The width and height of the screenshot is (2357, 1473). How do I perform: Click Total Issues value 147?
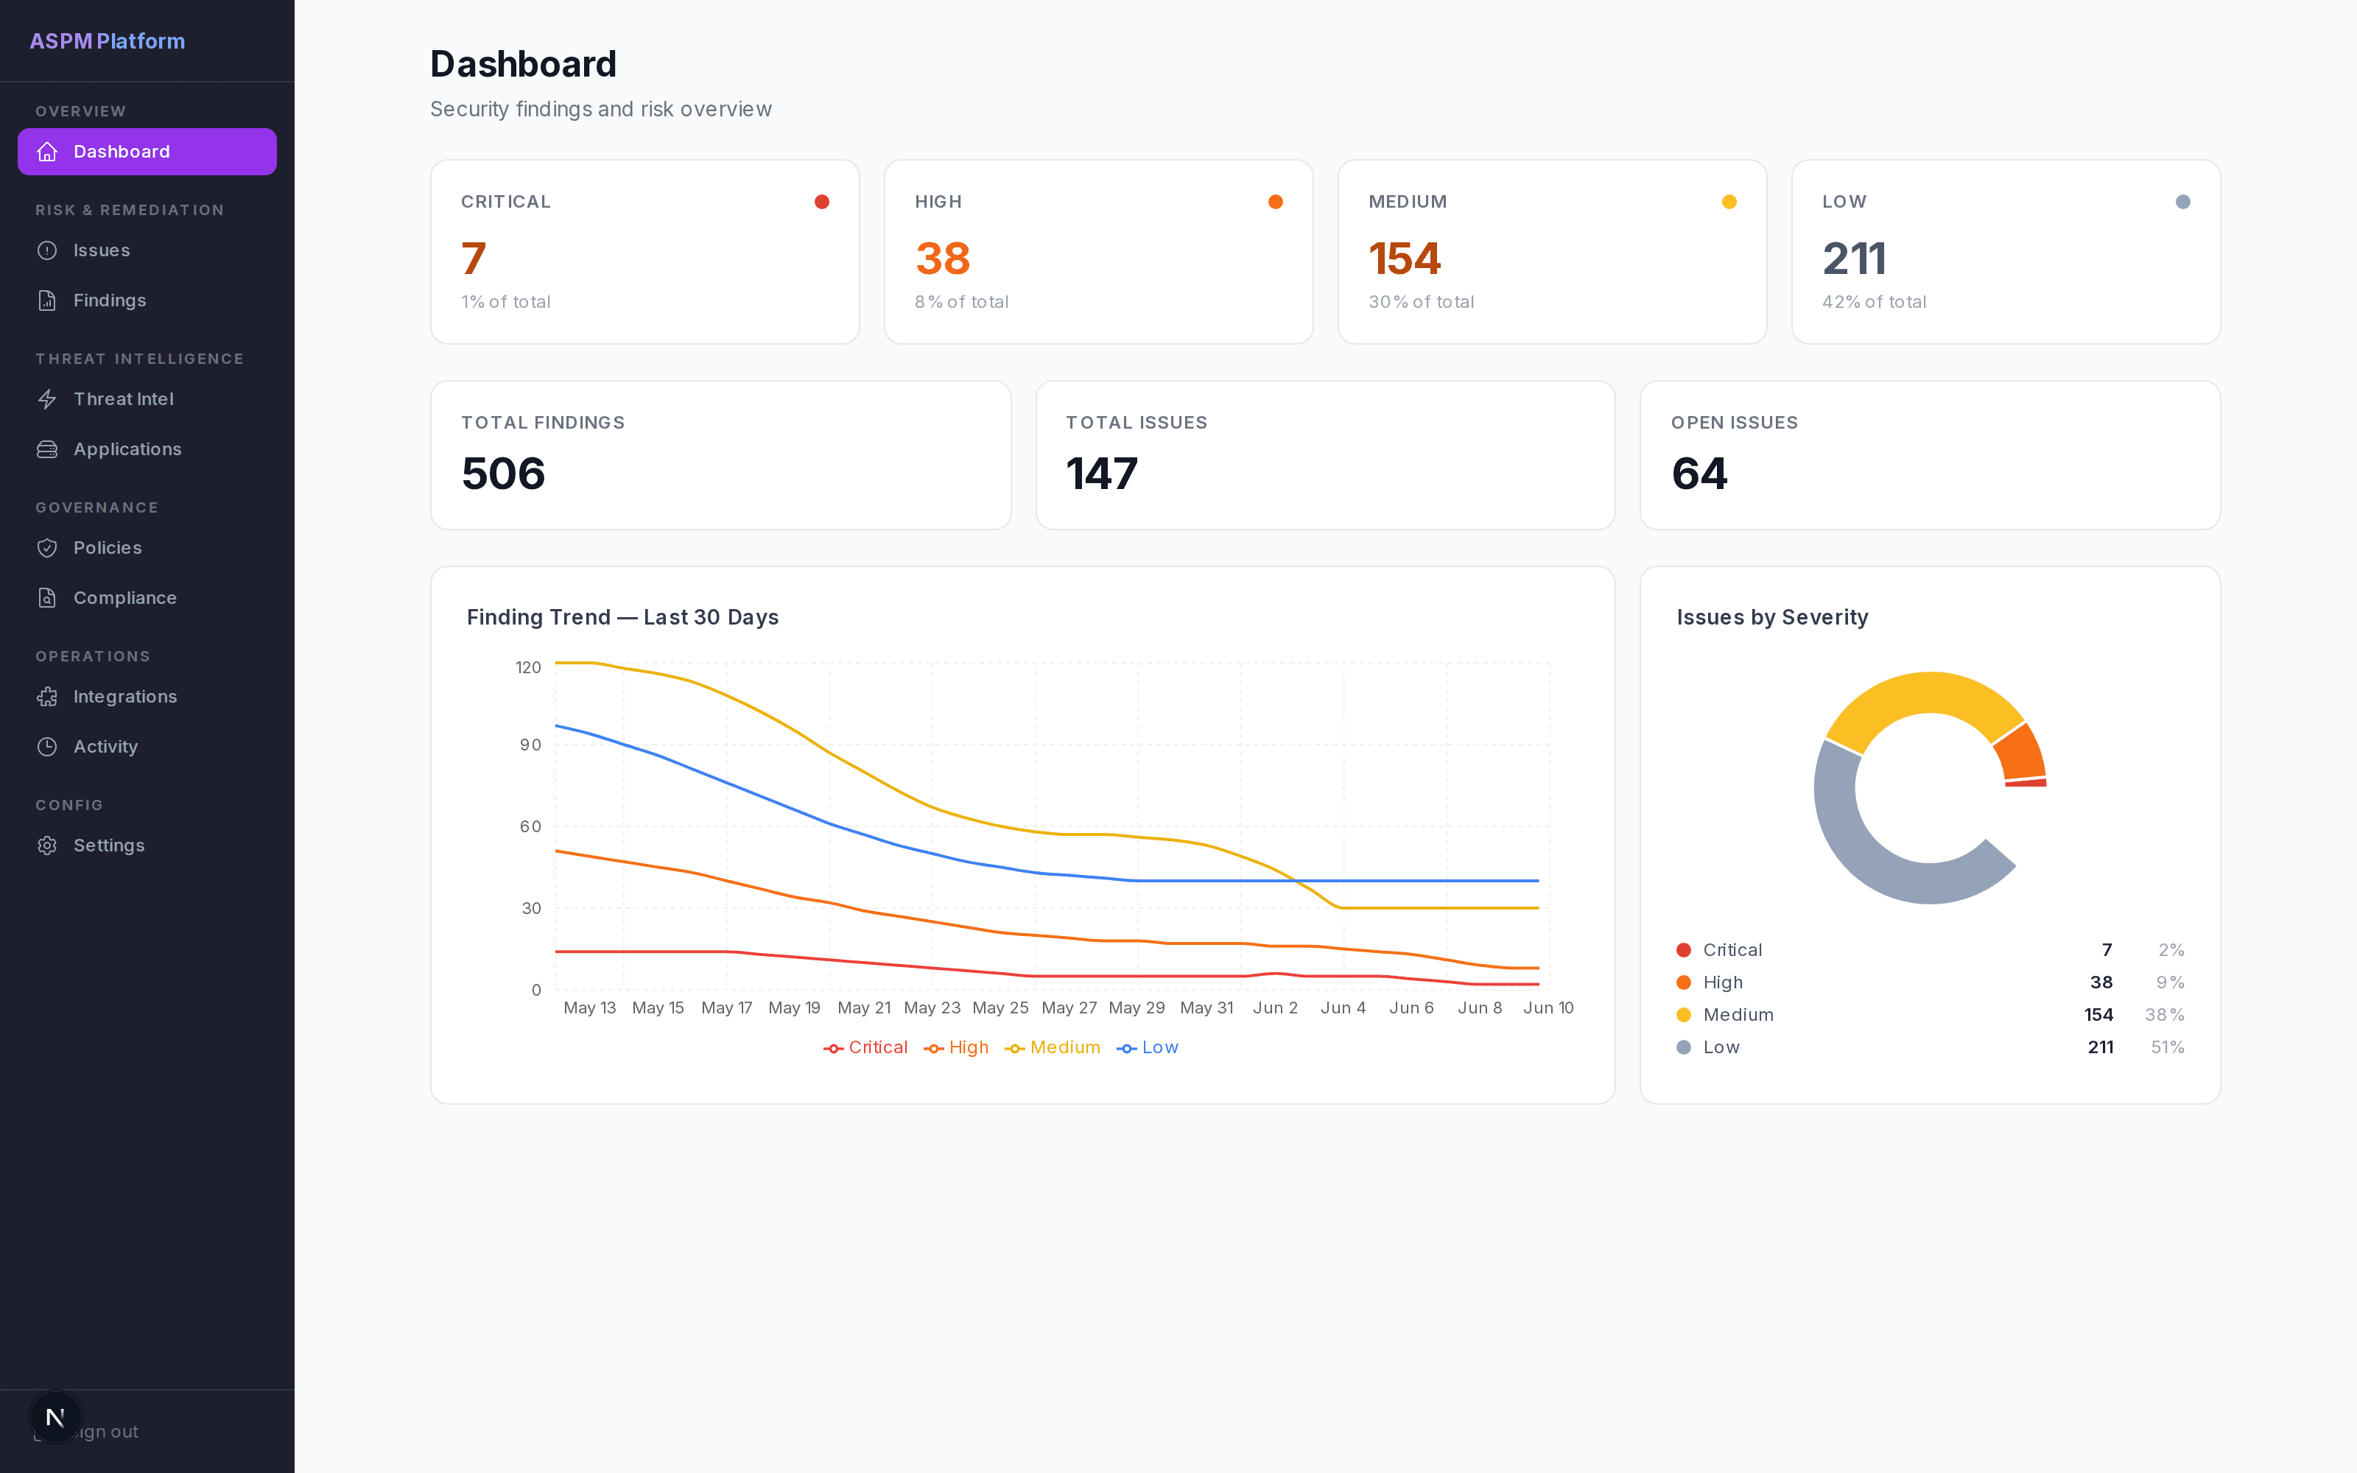(x=1102, y=474)
